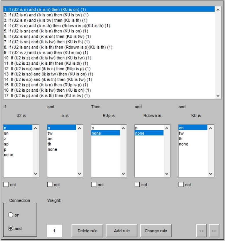The image size is (225, 241).
Task: Click the previous rule "<<" arrow button
Action: [201, 231]
